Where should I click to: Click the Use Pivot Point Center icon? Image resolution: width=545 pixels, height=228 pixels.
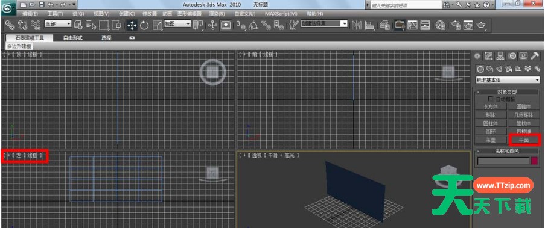point(199,25)
